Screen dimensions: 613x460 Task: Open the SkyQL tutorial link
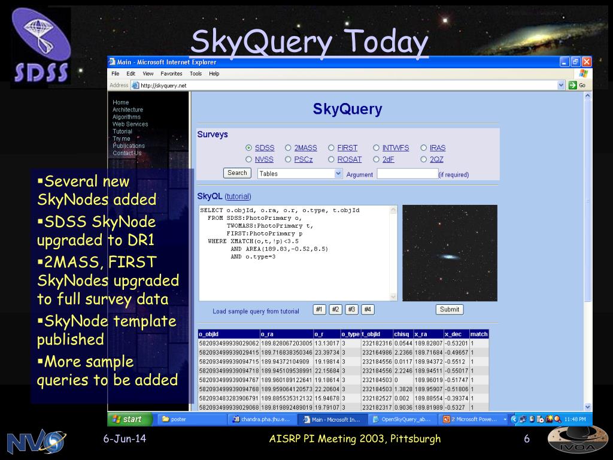click(238, 196)
